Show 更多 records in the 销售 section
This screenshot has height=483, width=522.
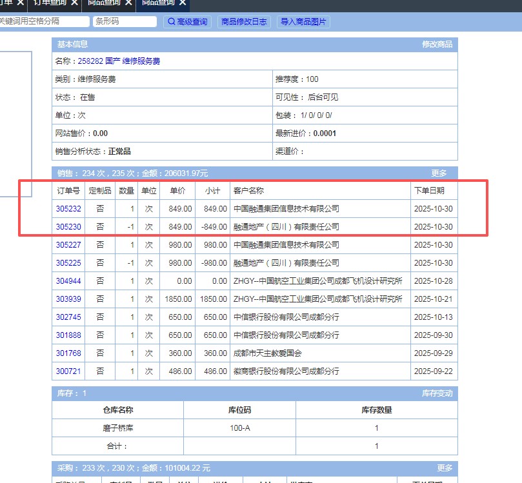click(439, 173)
